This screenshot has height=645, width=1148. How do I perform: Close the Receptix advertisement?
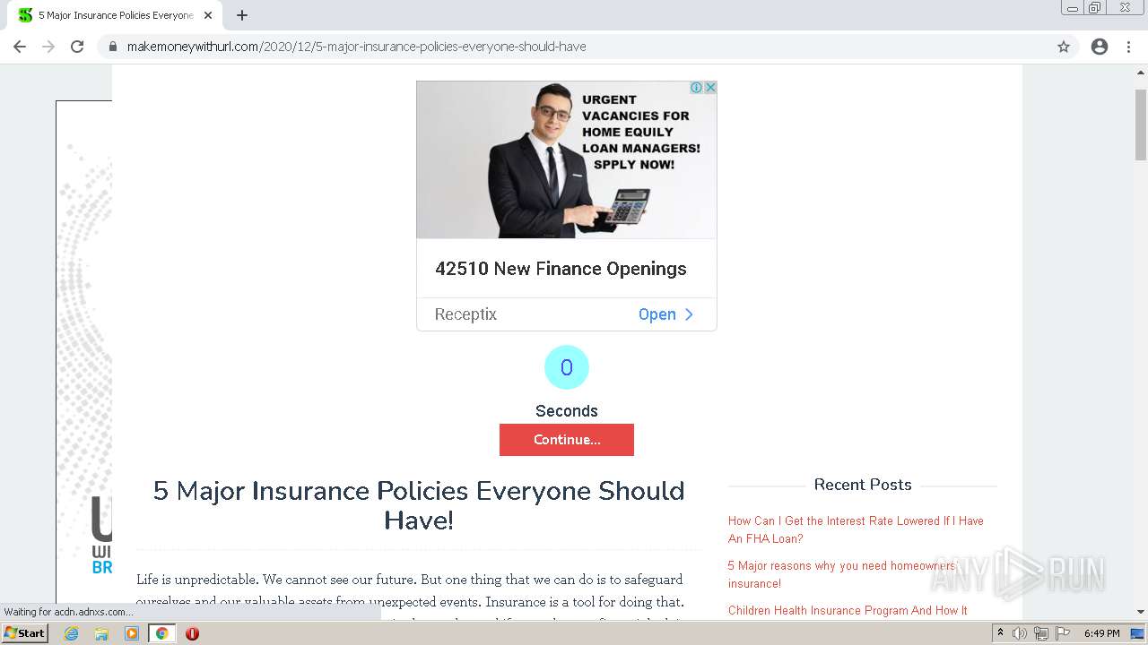[x=710, y=88]
